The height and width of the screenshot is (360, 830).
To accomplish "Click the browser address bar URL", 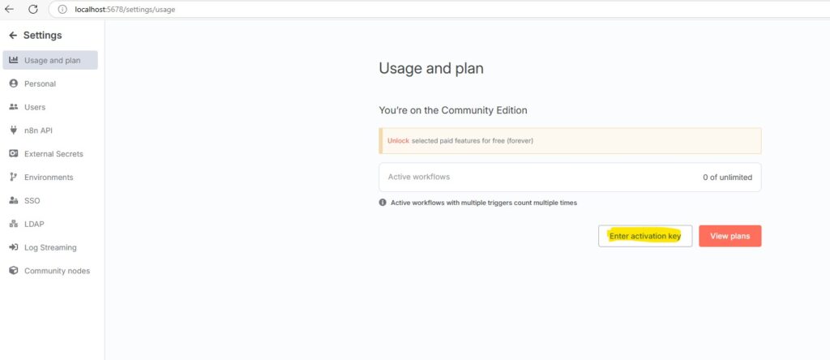I will (x=125, y=10).
